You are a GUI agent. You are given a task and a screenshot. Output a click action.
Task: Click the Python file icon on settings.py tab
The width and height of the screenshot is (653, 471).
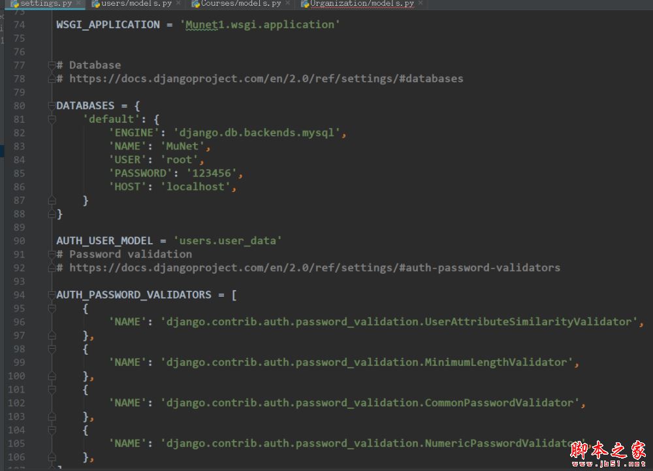pos(14,4)
